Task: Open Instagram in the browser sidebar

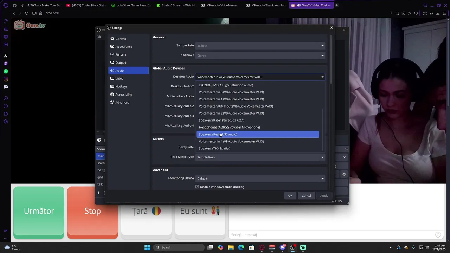Action: [6, 79]
